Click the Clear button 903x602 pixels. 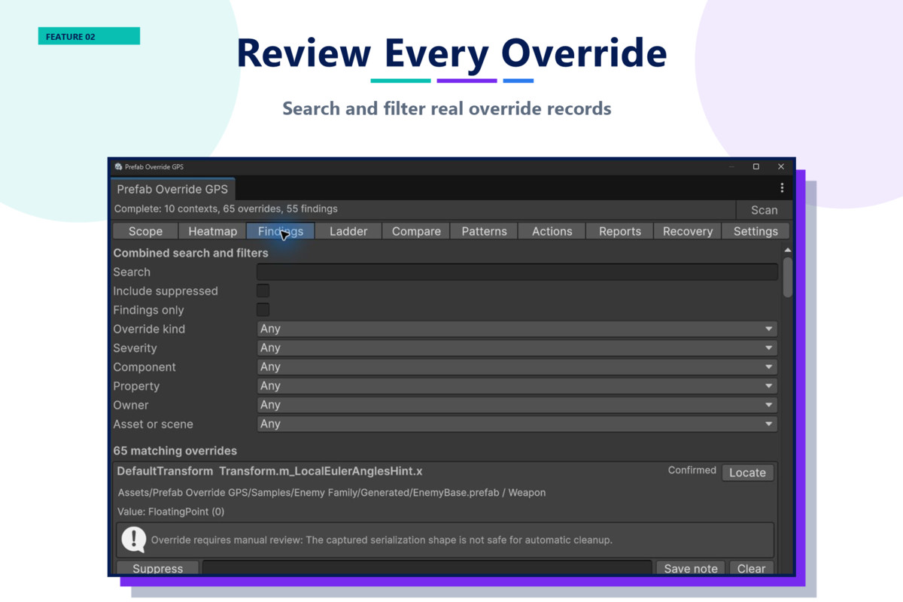click(x=751, y=568)
